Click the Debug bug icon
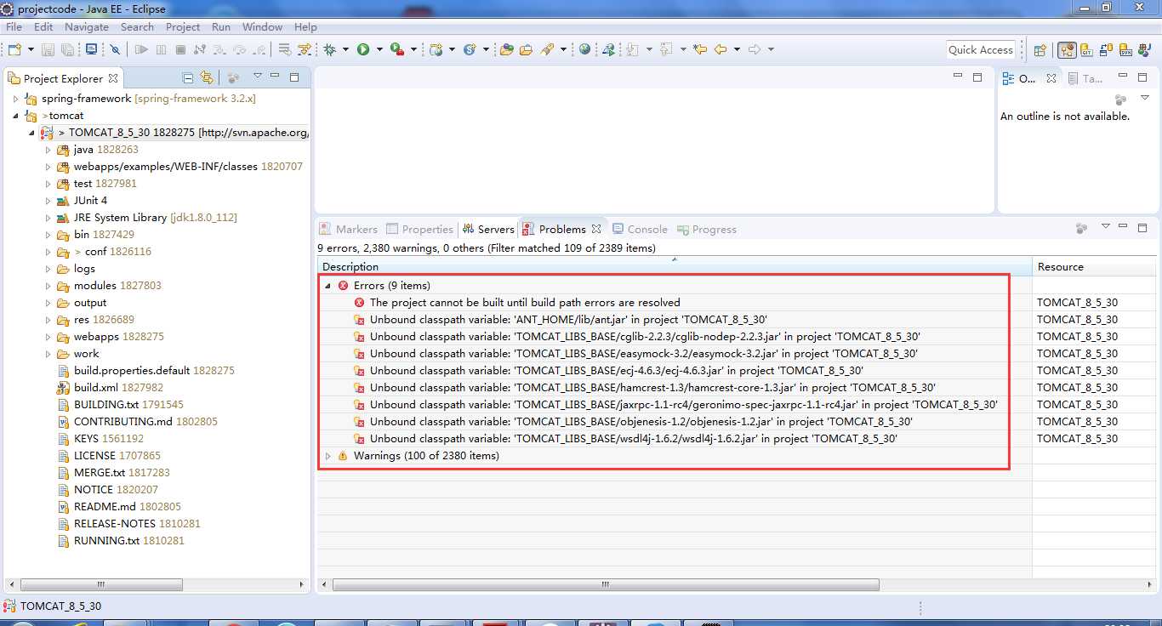 [328, 49]
